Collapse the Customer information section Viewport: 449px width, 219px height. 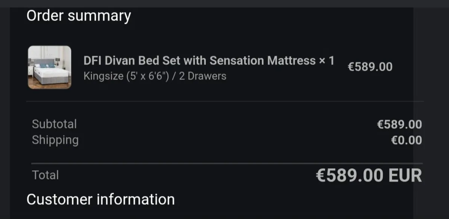100,199
